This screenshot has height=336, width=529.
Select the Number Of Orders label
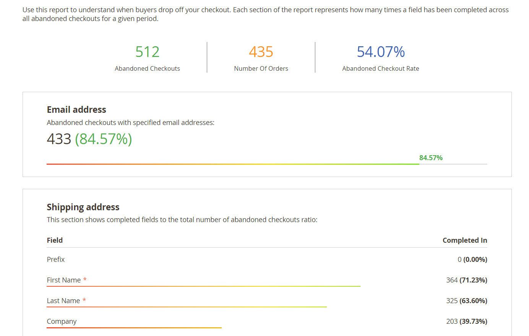pos(261,69)
